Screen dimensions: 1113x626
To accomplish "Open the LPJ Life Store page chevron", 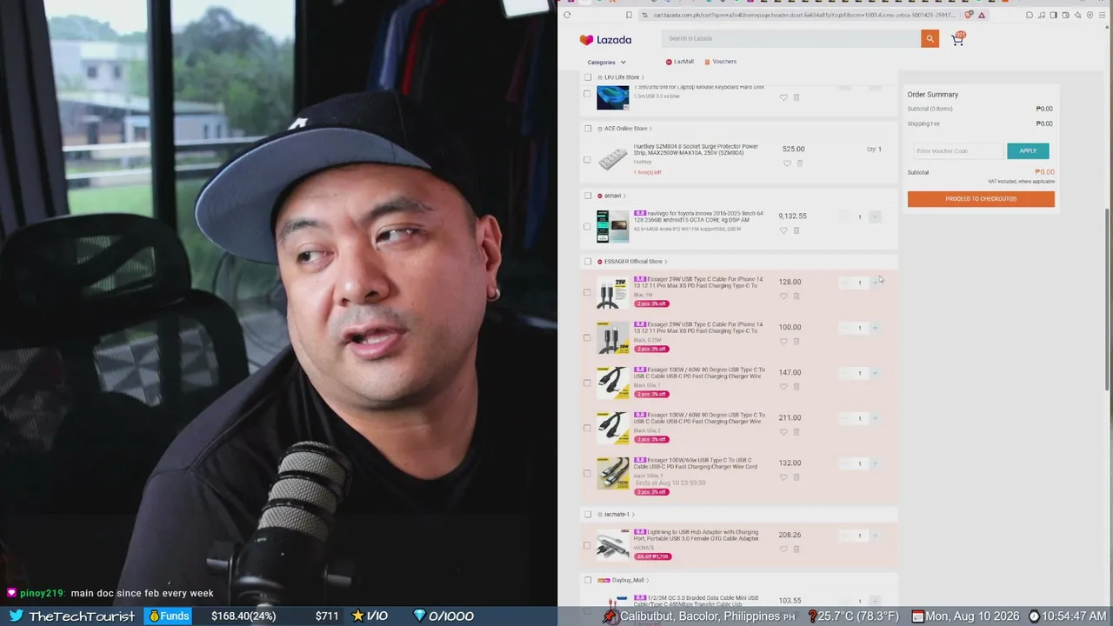I will coord(643,77).
